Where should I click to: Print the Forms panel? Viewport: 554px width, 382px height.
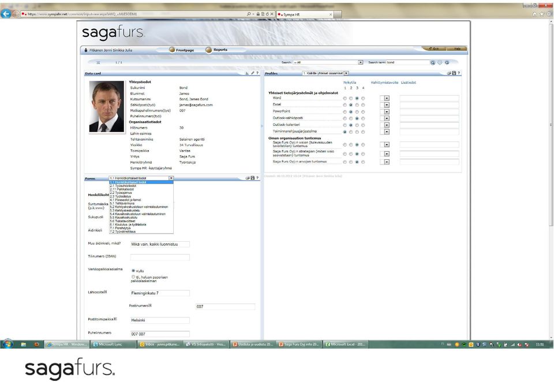pos(248,178)
